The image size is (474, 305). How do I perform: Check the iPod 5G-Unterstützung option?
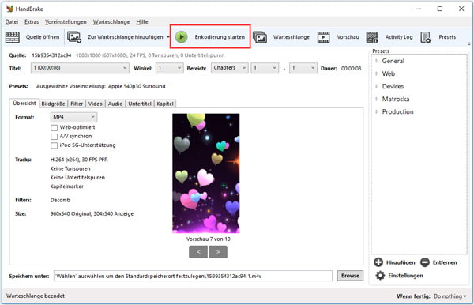(x=54, y=145)
